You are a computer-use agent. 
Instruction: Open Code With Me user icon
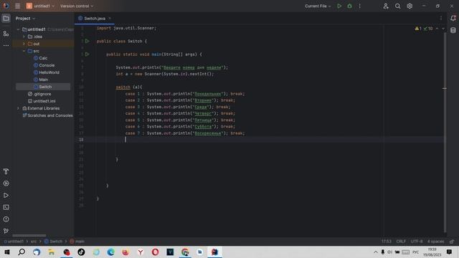(386, 6)
